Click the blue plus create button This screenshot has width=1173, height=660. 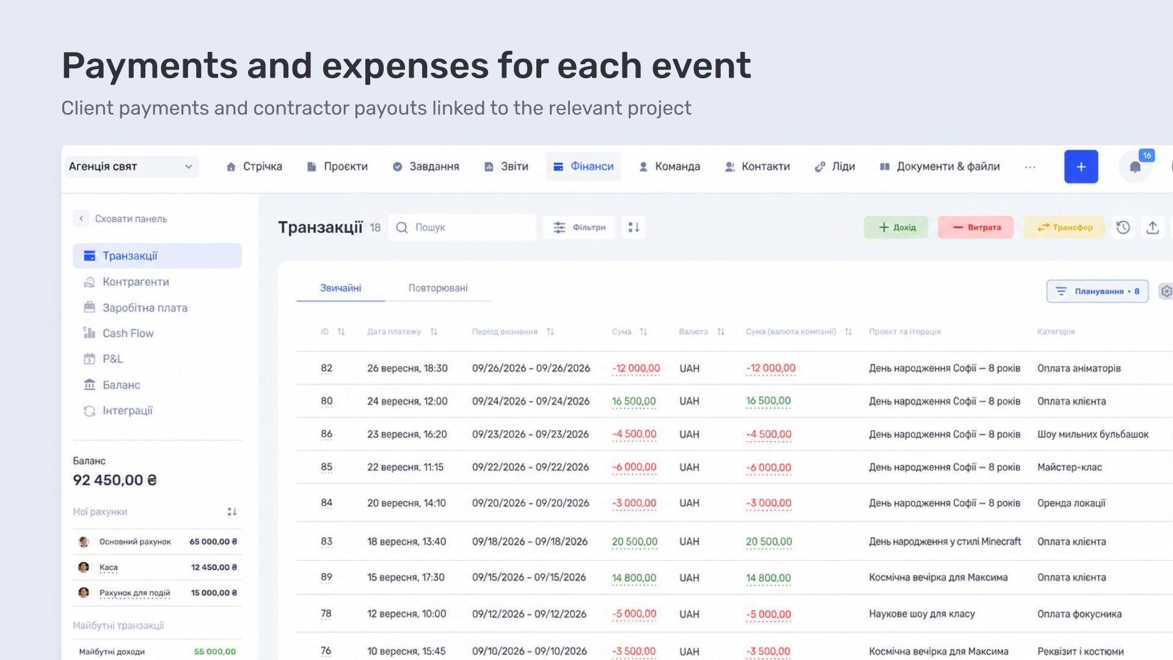coord(1081,167)
